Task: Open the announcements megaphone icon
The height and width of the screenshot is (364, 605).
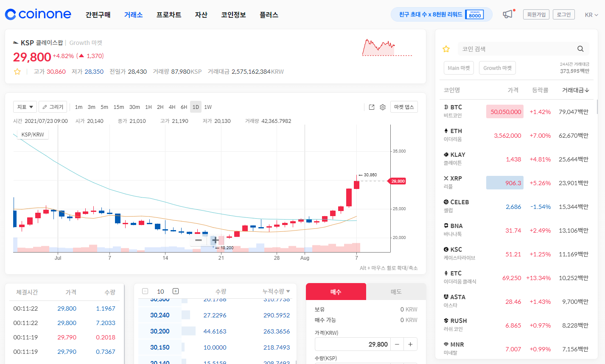Action: pos(508,14)
